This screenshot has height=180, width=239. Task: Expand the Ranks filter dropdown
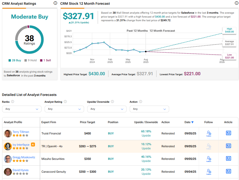tap(22, 109)
